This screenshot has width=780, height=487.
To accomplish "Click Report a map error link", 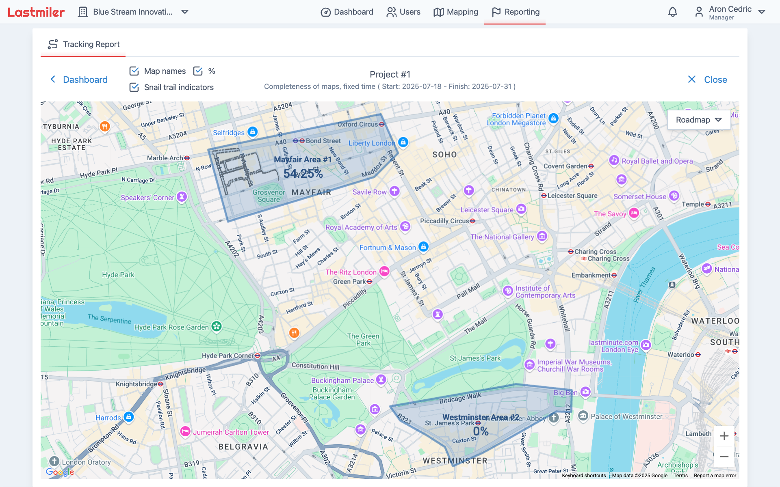I will pyautogui.click(x=715, y=476).
